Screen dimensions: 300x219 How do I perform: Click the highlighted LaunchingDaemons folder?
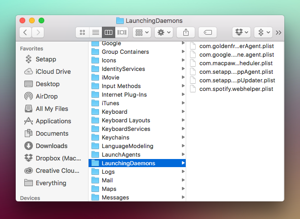(137, 163)
